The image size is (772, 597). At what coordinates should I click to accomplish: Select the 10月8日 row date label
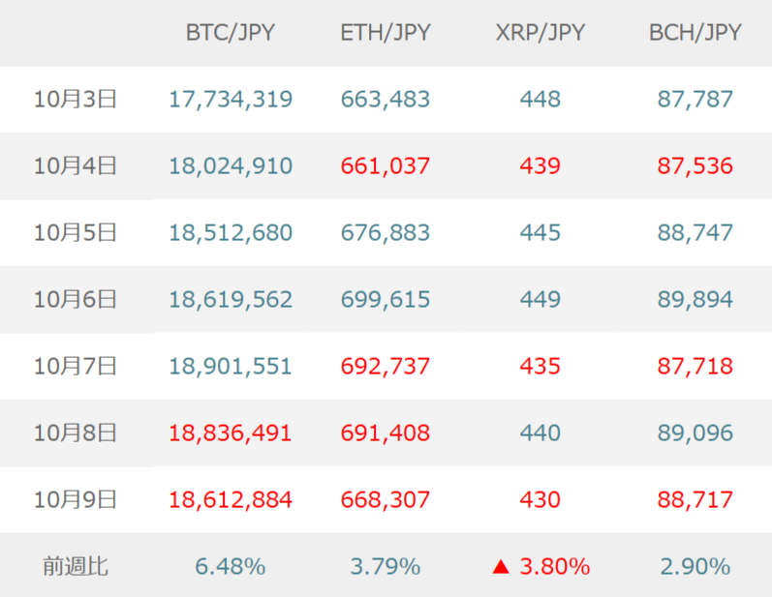point(76,433)
